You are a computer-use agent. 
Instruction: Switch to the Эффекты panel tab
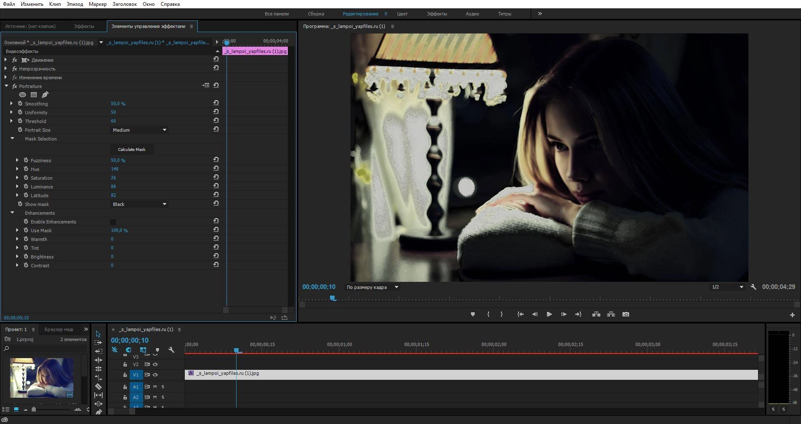[x=84, y=26]
